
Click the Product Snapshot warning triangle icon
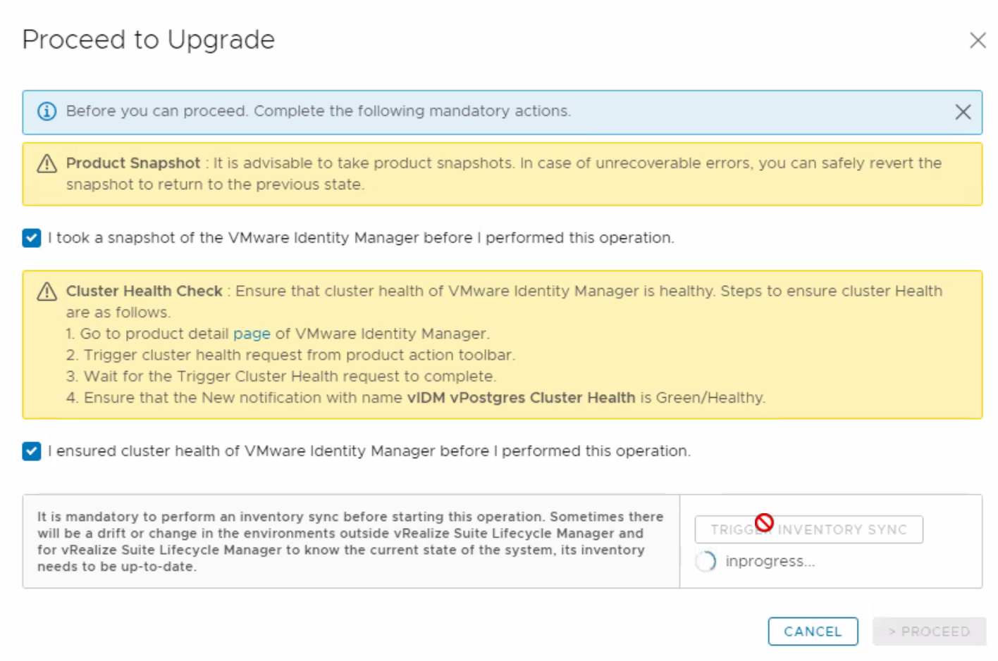click(x=47, y=164)
